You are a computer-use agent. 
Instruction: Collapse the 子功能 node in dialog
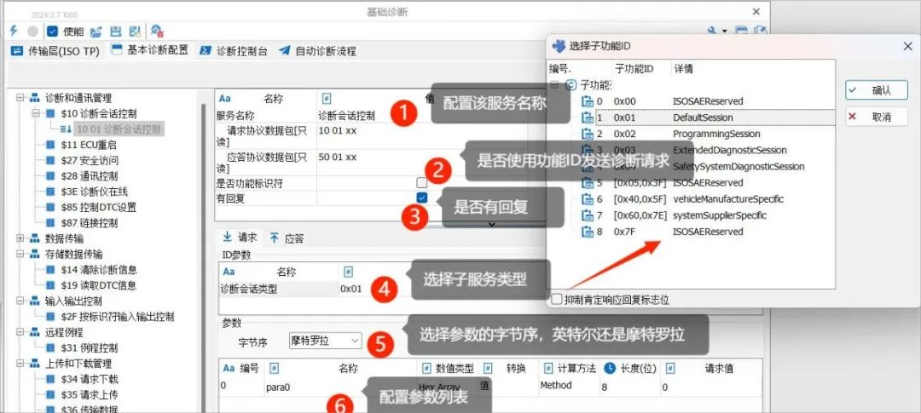coord(554,85)
